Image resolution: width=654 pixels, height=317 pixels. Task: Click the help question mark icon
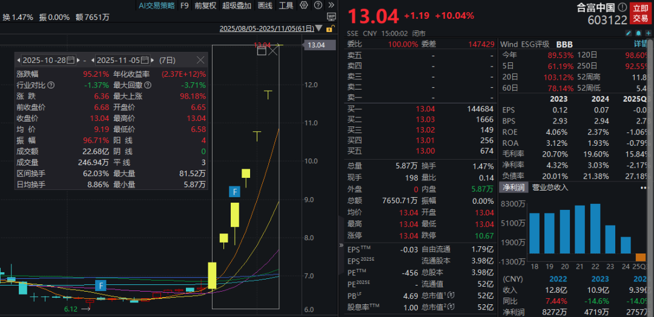317,5
